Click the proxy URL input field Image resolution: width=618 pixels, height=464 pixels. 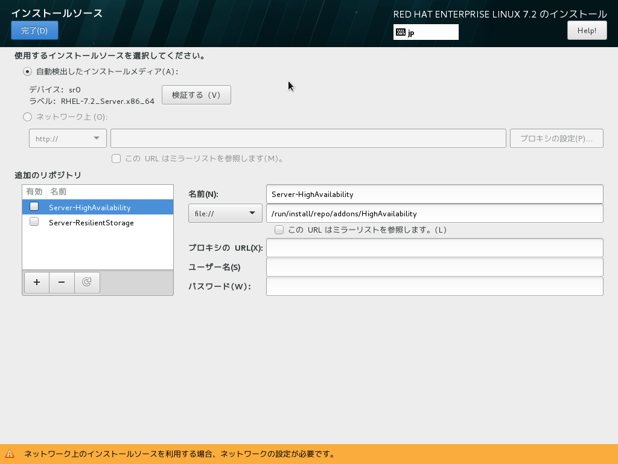[435, 248]
